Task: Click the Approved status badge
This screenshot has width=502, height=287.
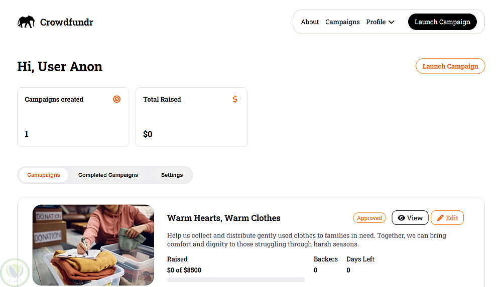Action: (x=369, y=218)
